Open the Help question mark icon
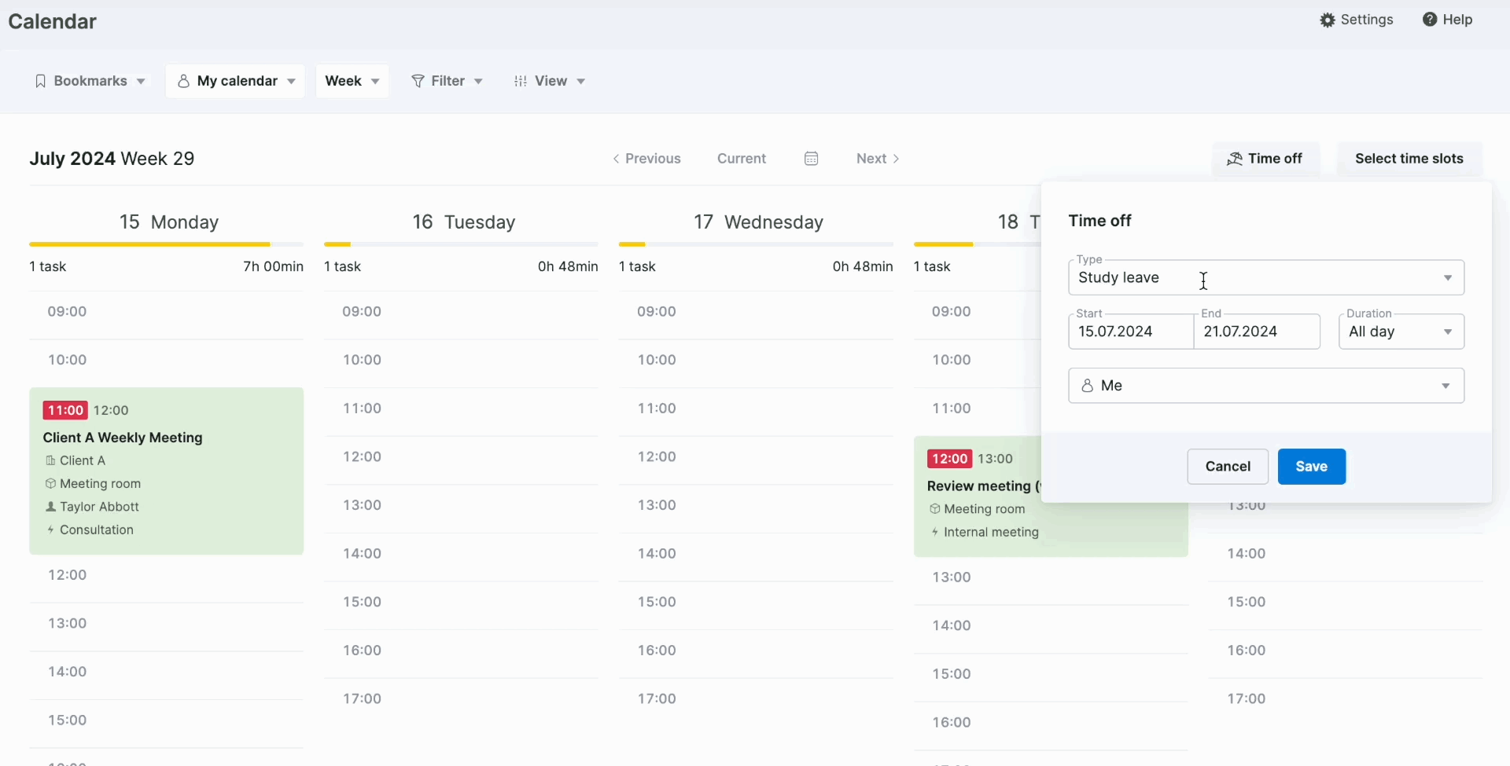Screen dimensions: 1510x766 [x=1430, y=20]
